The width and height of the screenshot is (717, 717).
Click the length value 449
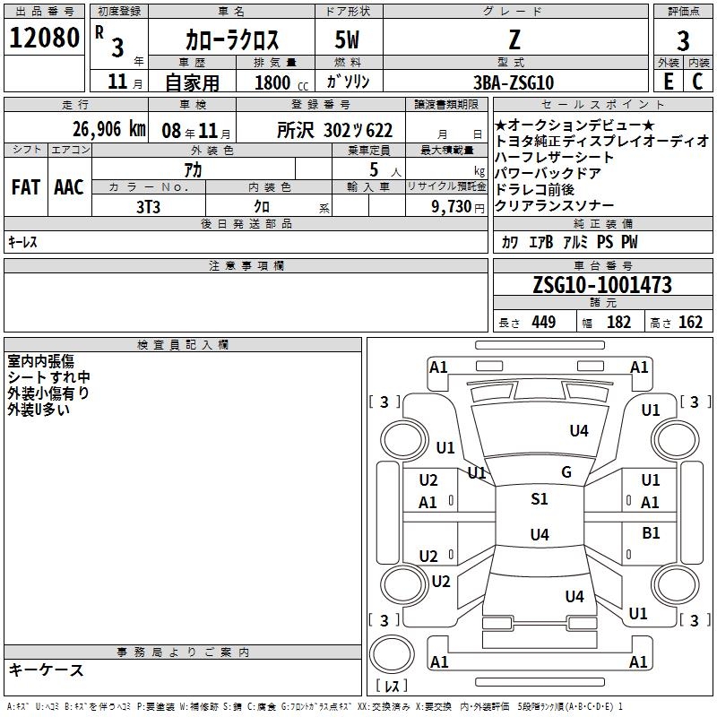543,323
